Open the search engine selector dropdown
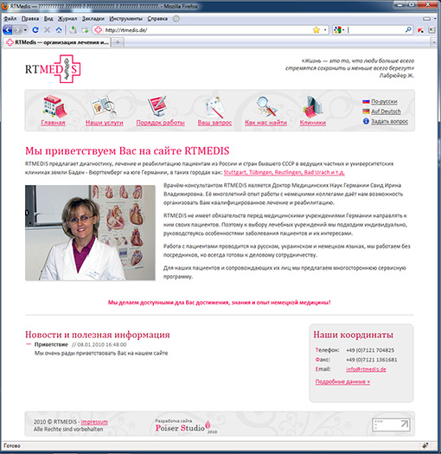The image size is (441, 454). click(339, 29)
